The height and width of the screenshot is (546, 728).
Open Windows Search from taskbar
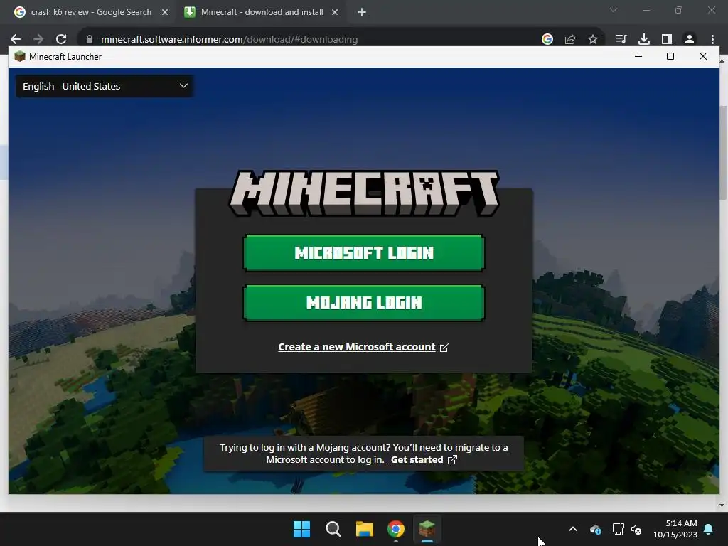pos(333,529)
